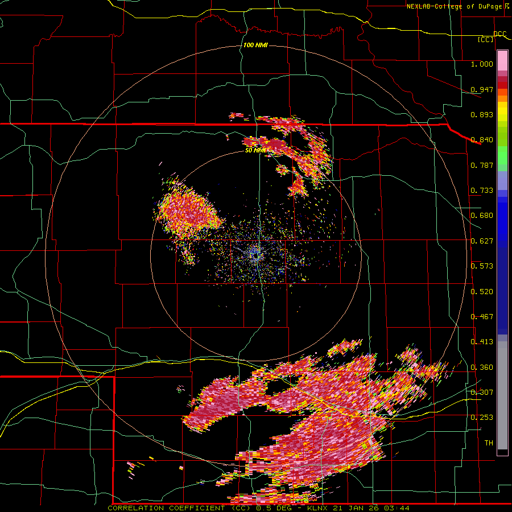Viewport: 512px width, 512px height.
Task: Click the 0.947 legend value
Action: 482,89
